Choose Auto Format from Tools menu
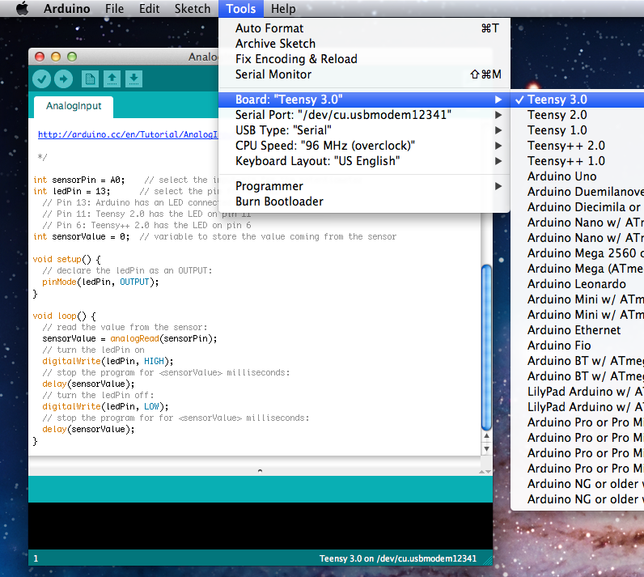Image resolution: width=644 pixels, height=577 pixels. (364, 28)
